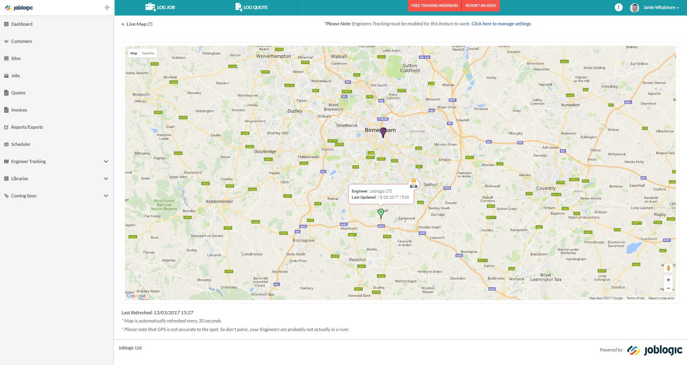
Task: Click the Customers sidebar icon
Action: click(x=6, y=41)
